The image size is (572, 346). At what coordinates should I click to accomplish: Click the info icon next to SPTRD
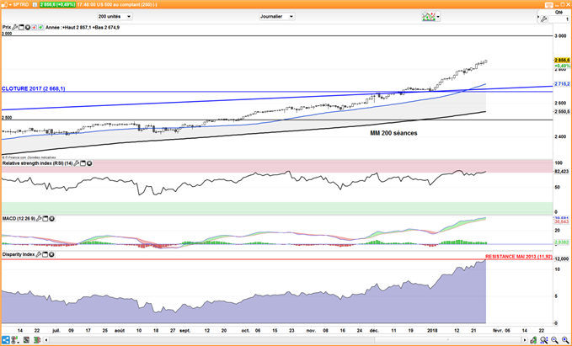pos(34,5)
